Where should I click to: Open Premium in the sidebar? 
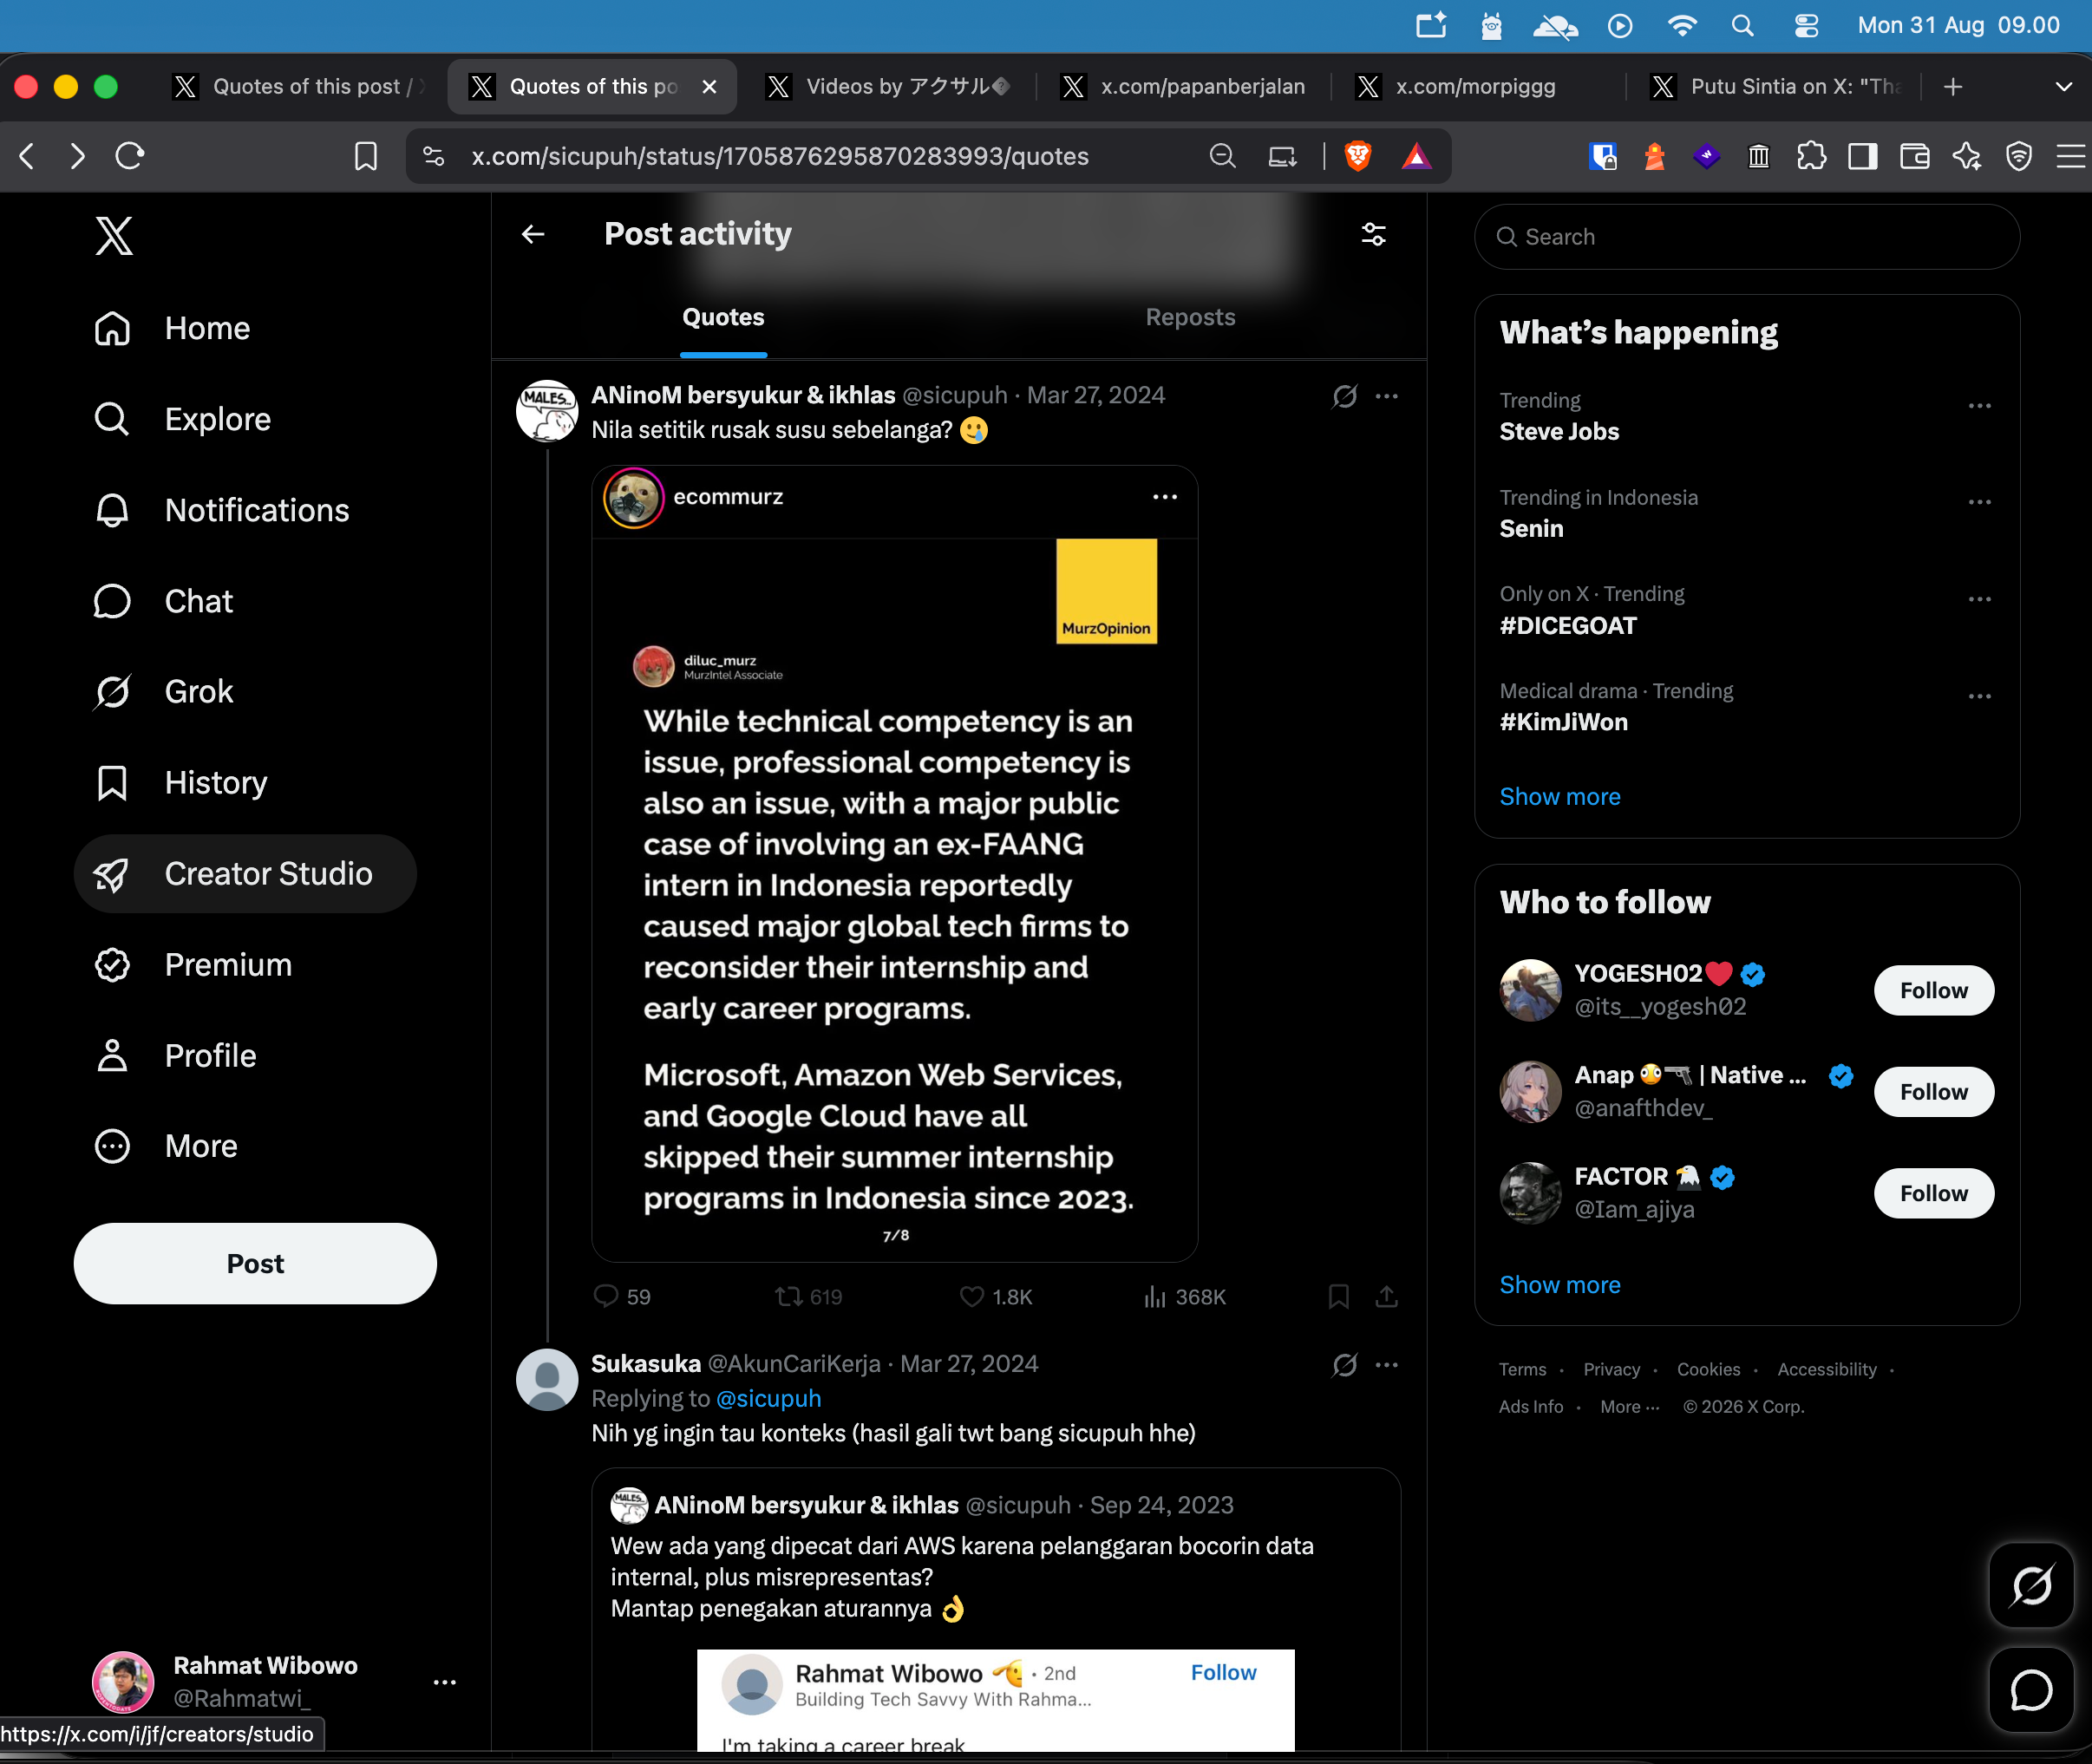click(x=193, y=964)
